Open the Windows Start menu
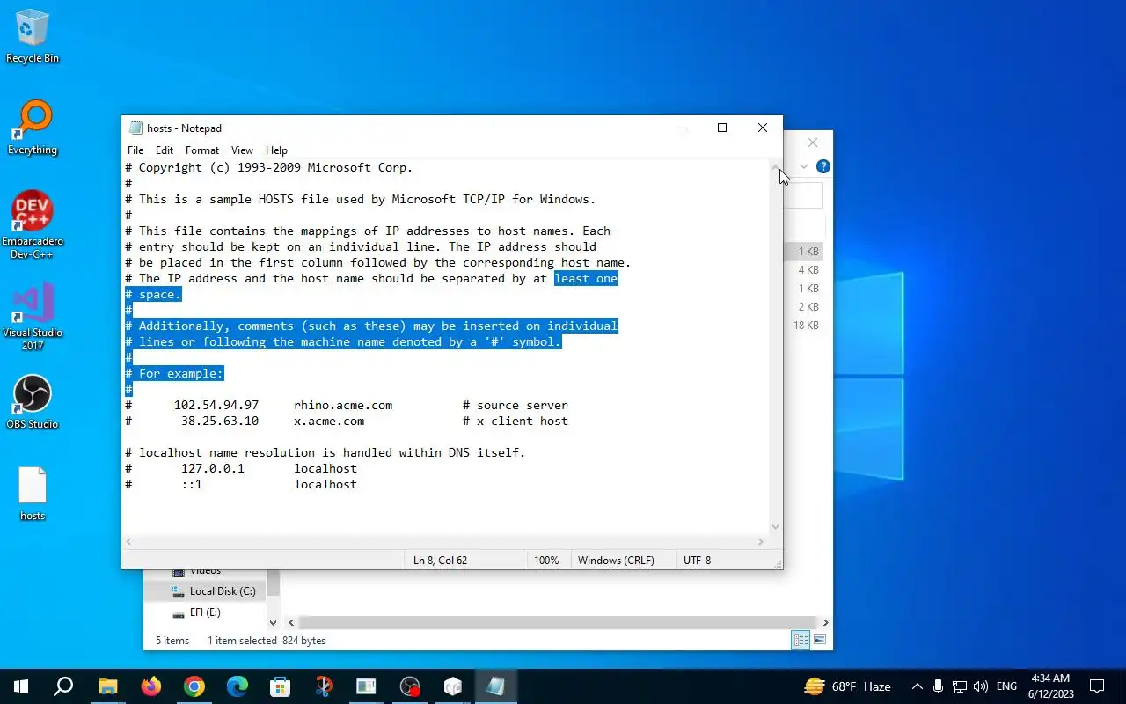 21,686
